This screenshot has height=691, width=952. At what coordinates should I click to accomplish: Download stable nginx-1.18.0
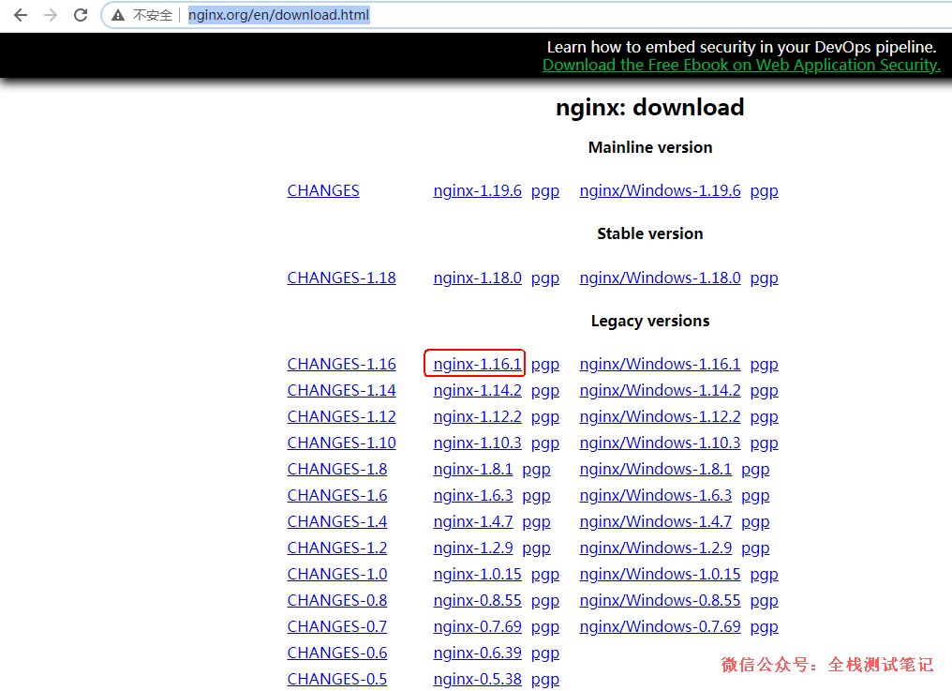[477, 278]
